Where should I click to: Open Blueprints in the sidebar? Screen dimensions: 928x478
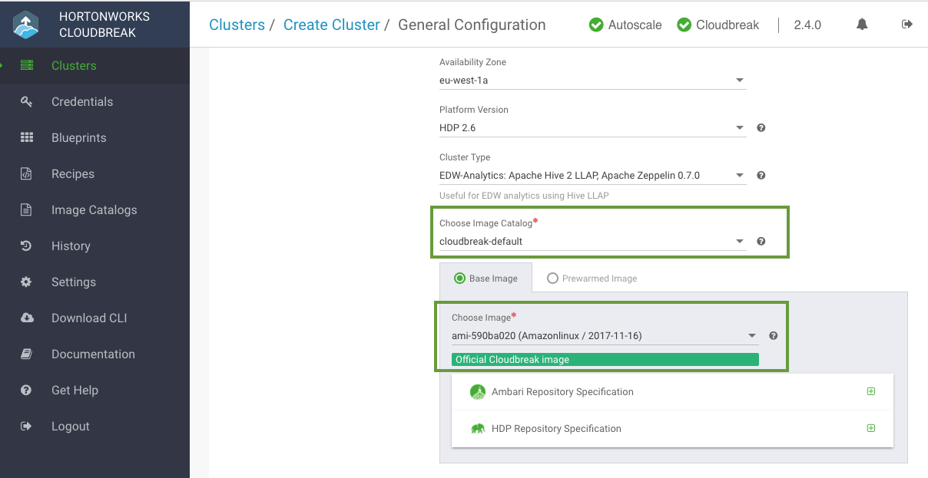tap(78, 138)
